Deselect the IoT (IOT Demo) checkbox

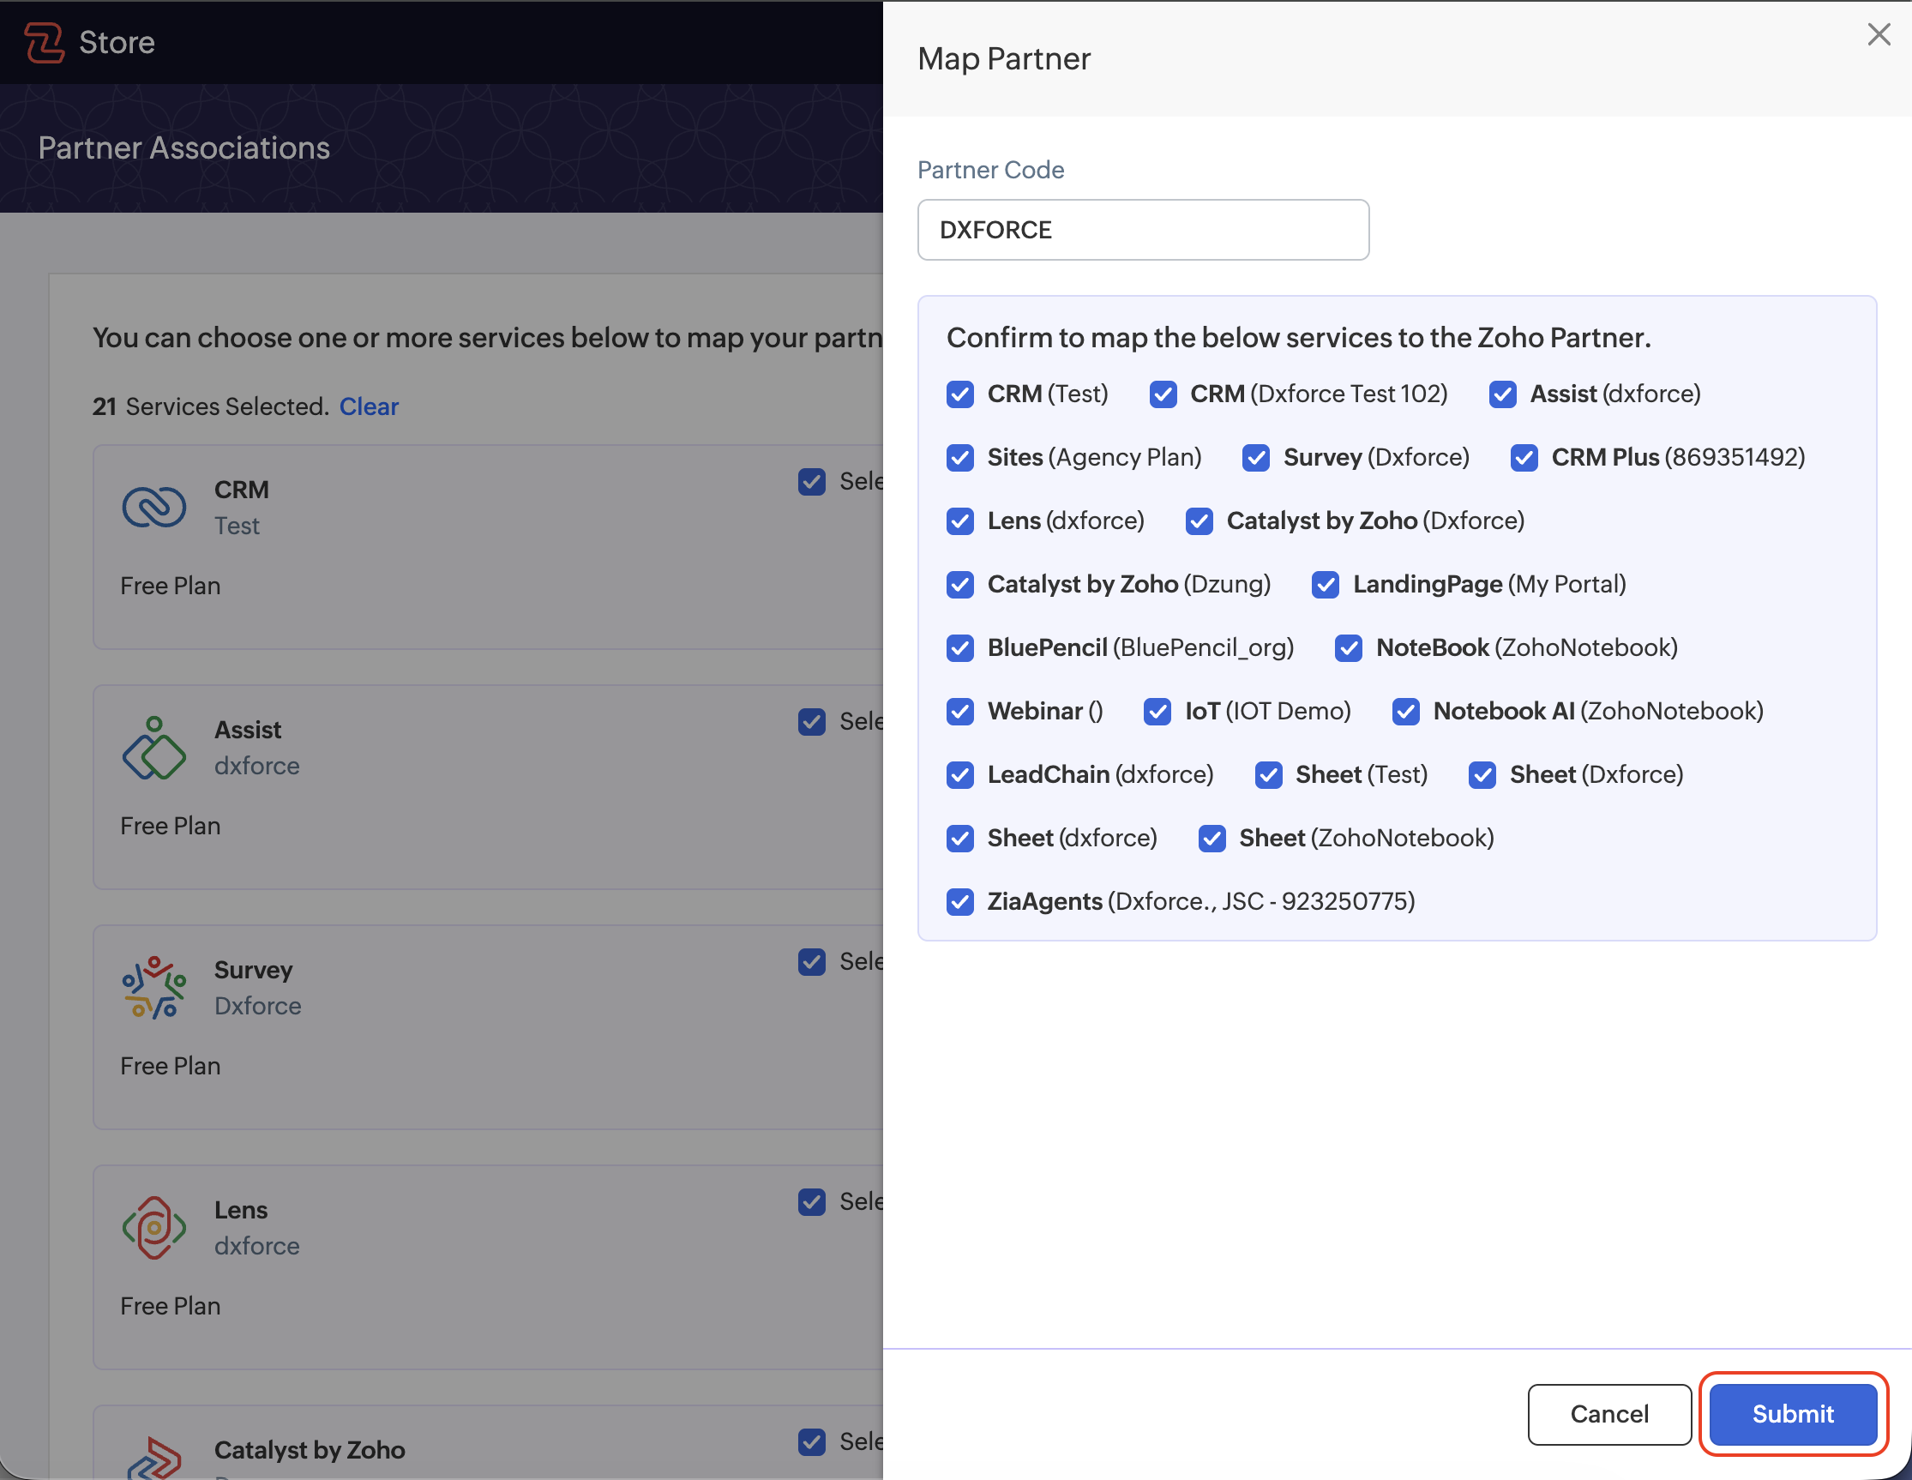click(1157, 711)
